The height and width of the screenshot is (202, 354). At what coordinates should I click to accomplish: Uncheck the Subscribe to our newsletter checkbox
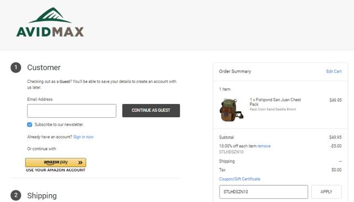point(29,125)
